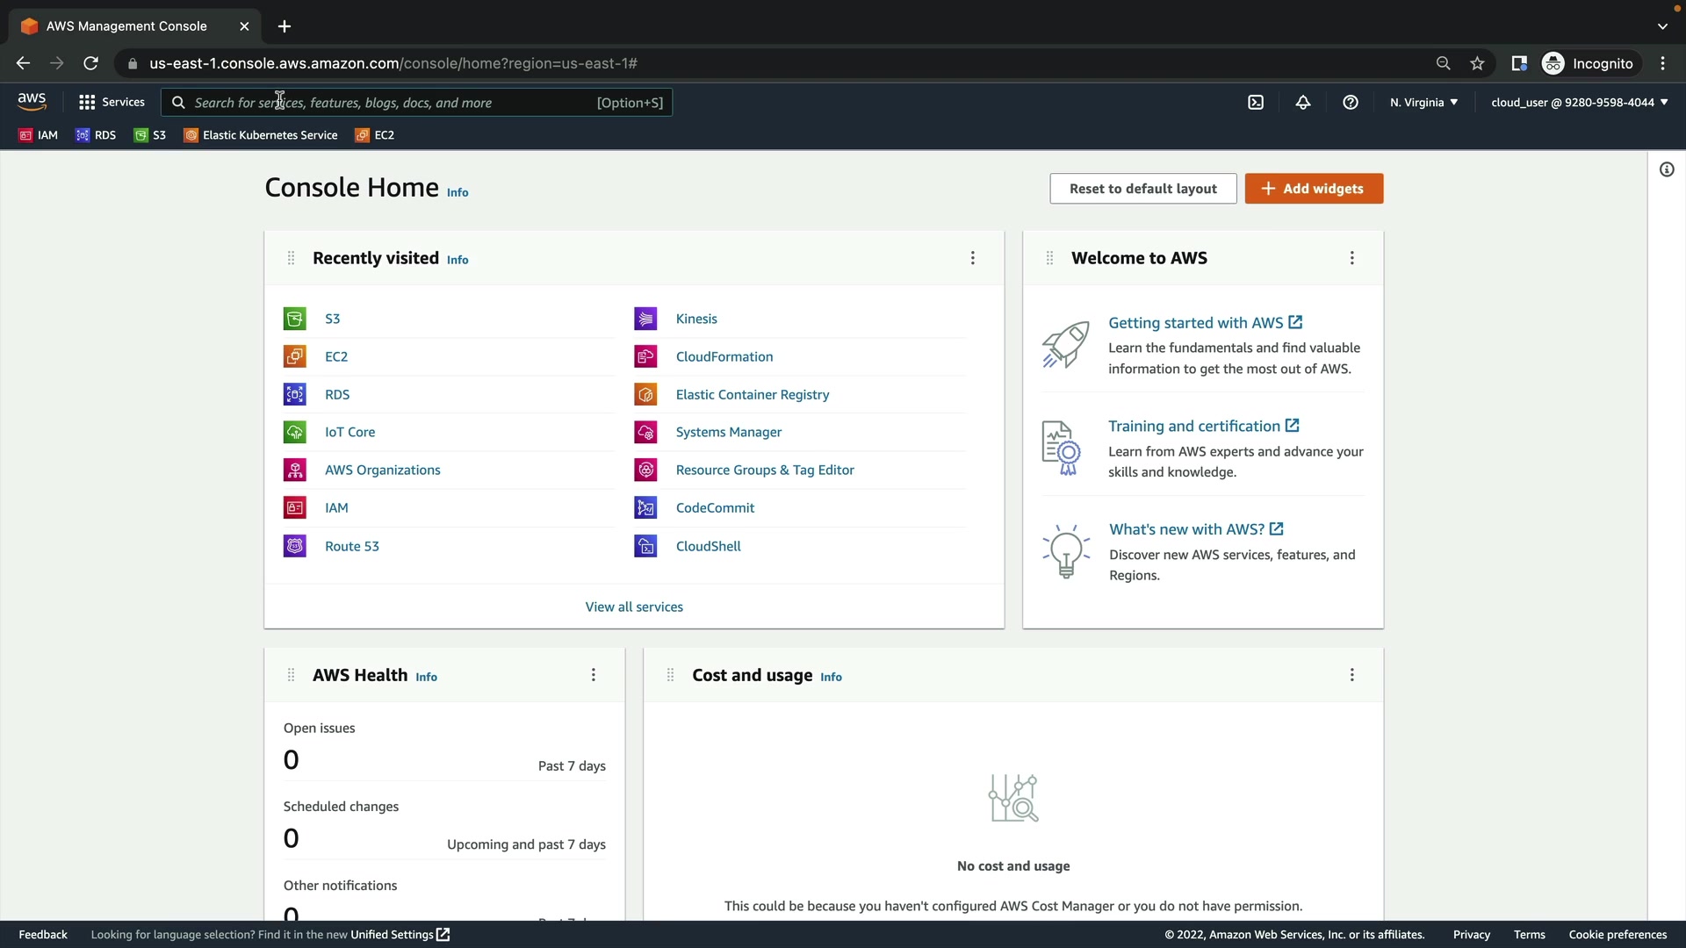
Task: Click the notifications bell icon
Action: [1303, 103]
